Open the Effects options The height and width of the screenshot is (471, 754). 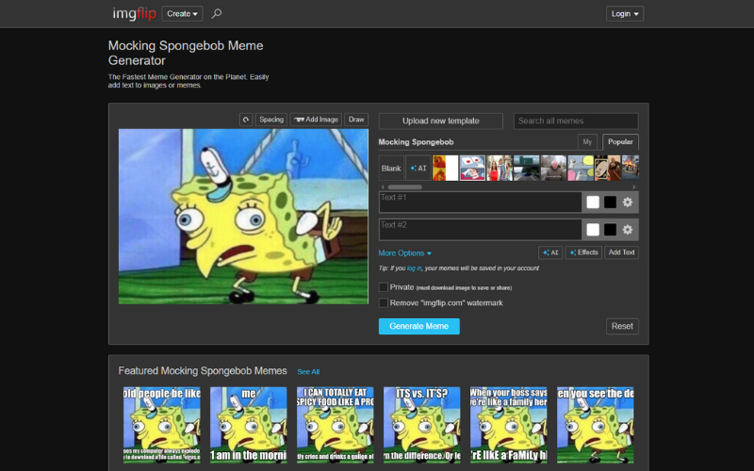[x=583, y=252]
